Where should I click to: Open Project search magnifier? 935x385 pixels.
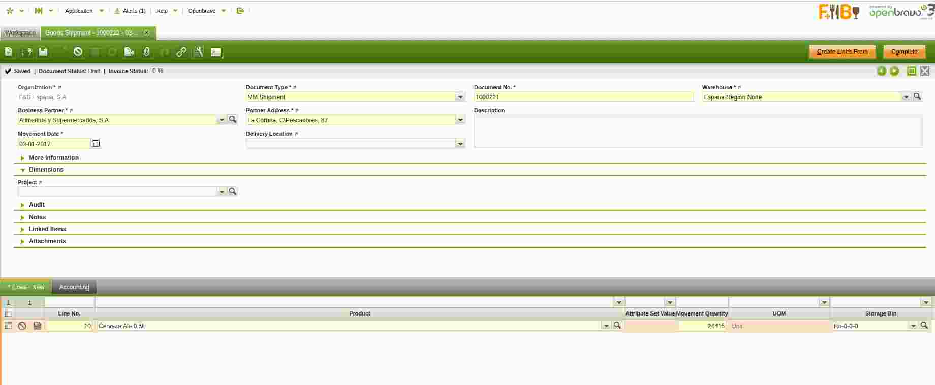(x=233, y=191)
